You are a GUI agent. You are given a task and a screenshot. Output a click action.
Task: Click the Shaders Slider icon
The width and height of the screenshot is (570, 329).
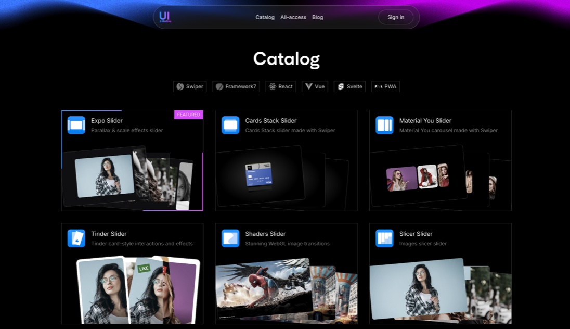point(230,238)
